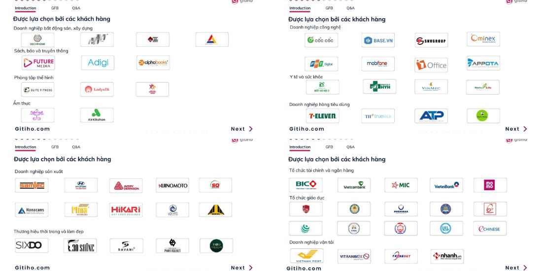Open Q&A tab on the manufacturing companies slide
This screenshot has width=542, height=271.
pos(76,147)
